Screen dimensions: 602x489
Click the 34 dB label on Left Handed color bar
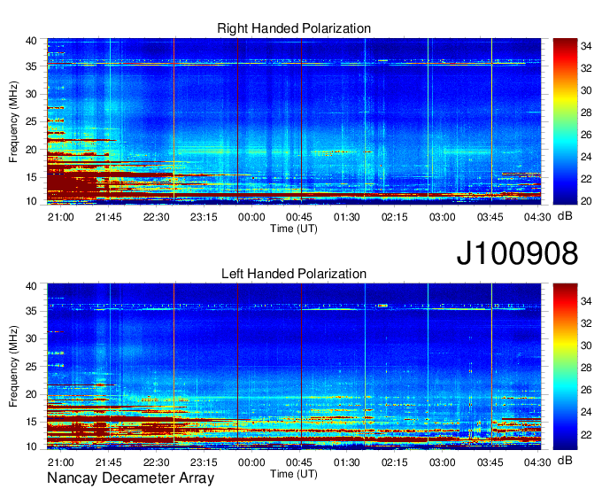tap(586, 301)
